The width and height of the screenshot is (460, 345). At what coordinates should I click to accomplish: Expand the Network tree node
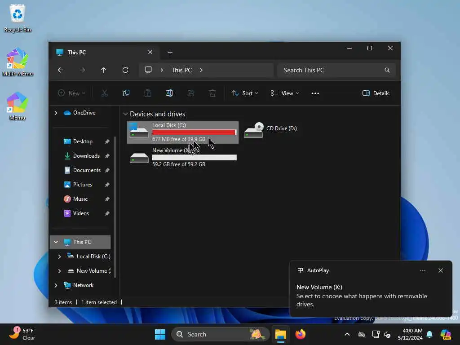56,285
